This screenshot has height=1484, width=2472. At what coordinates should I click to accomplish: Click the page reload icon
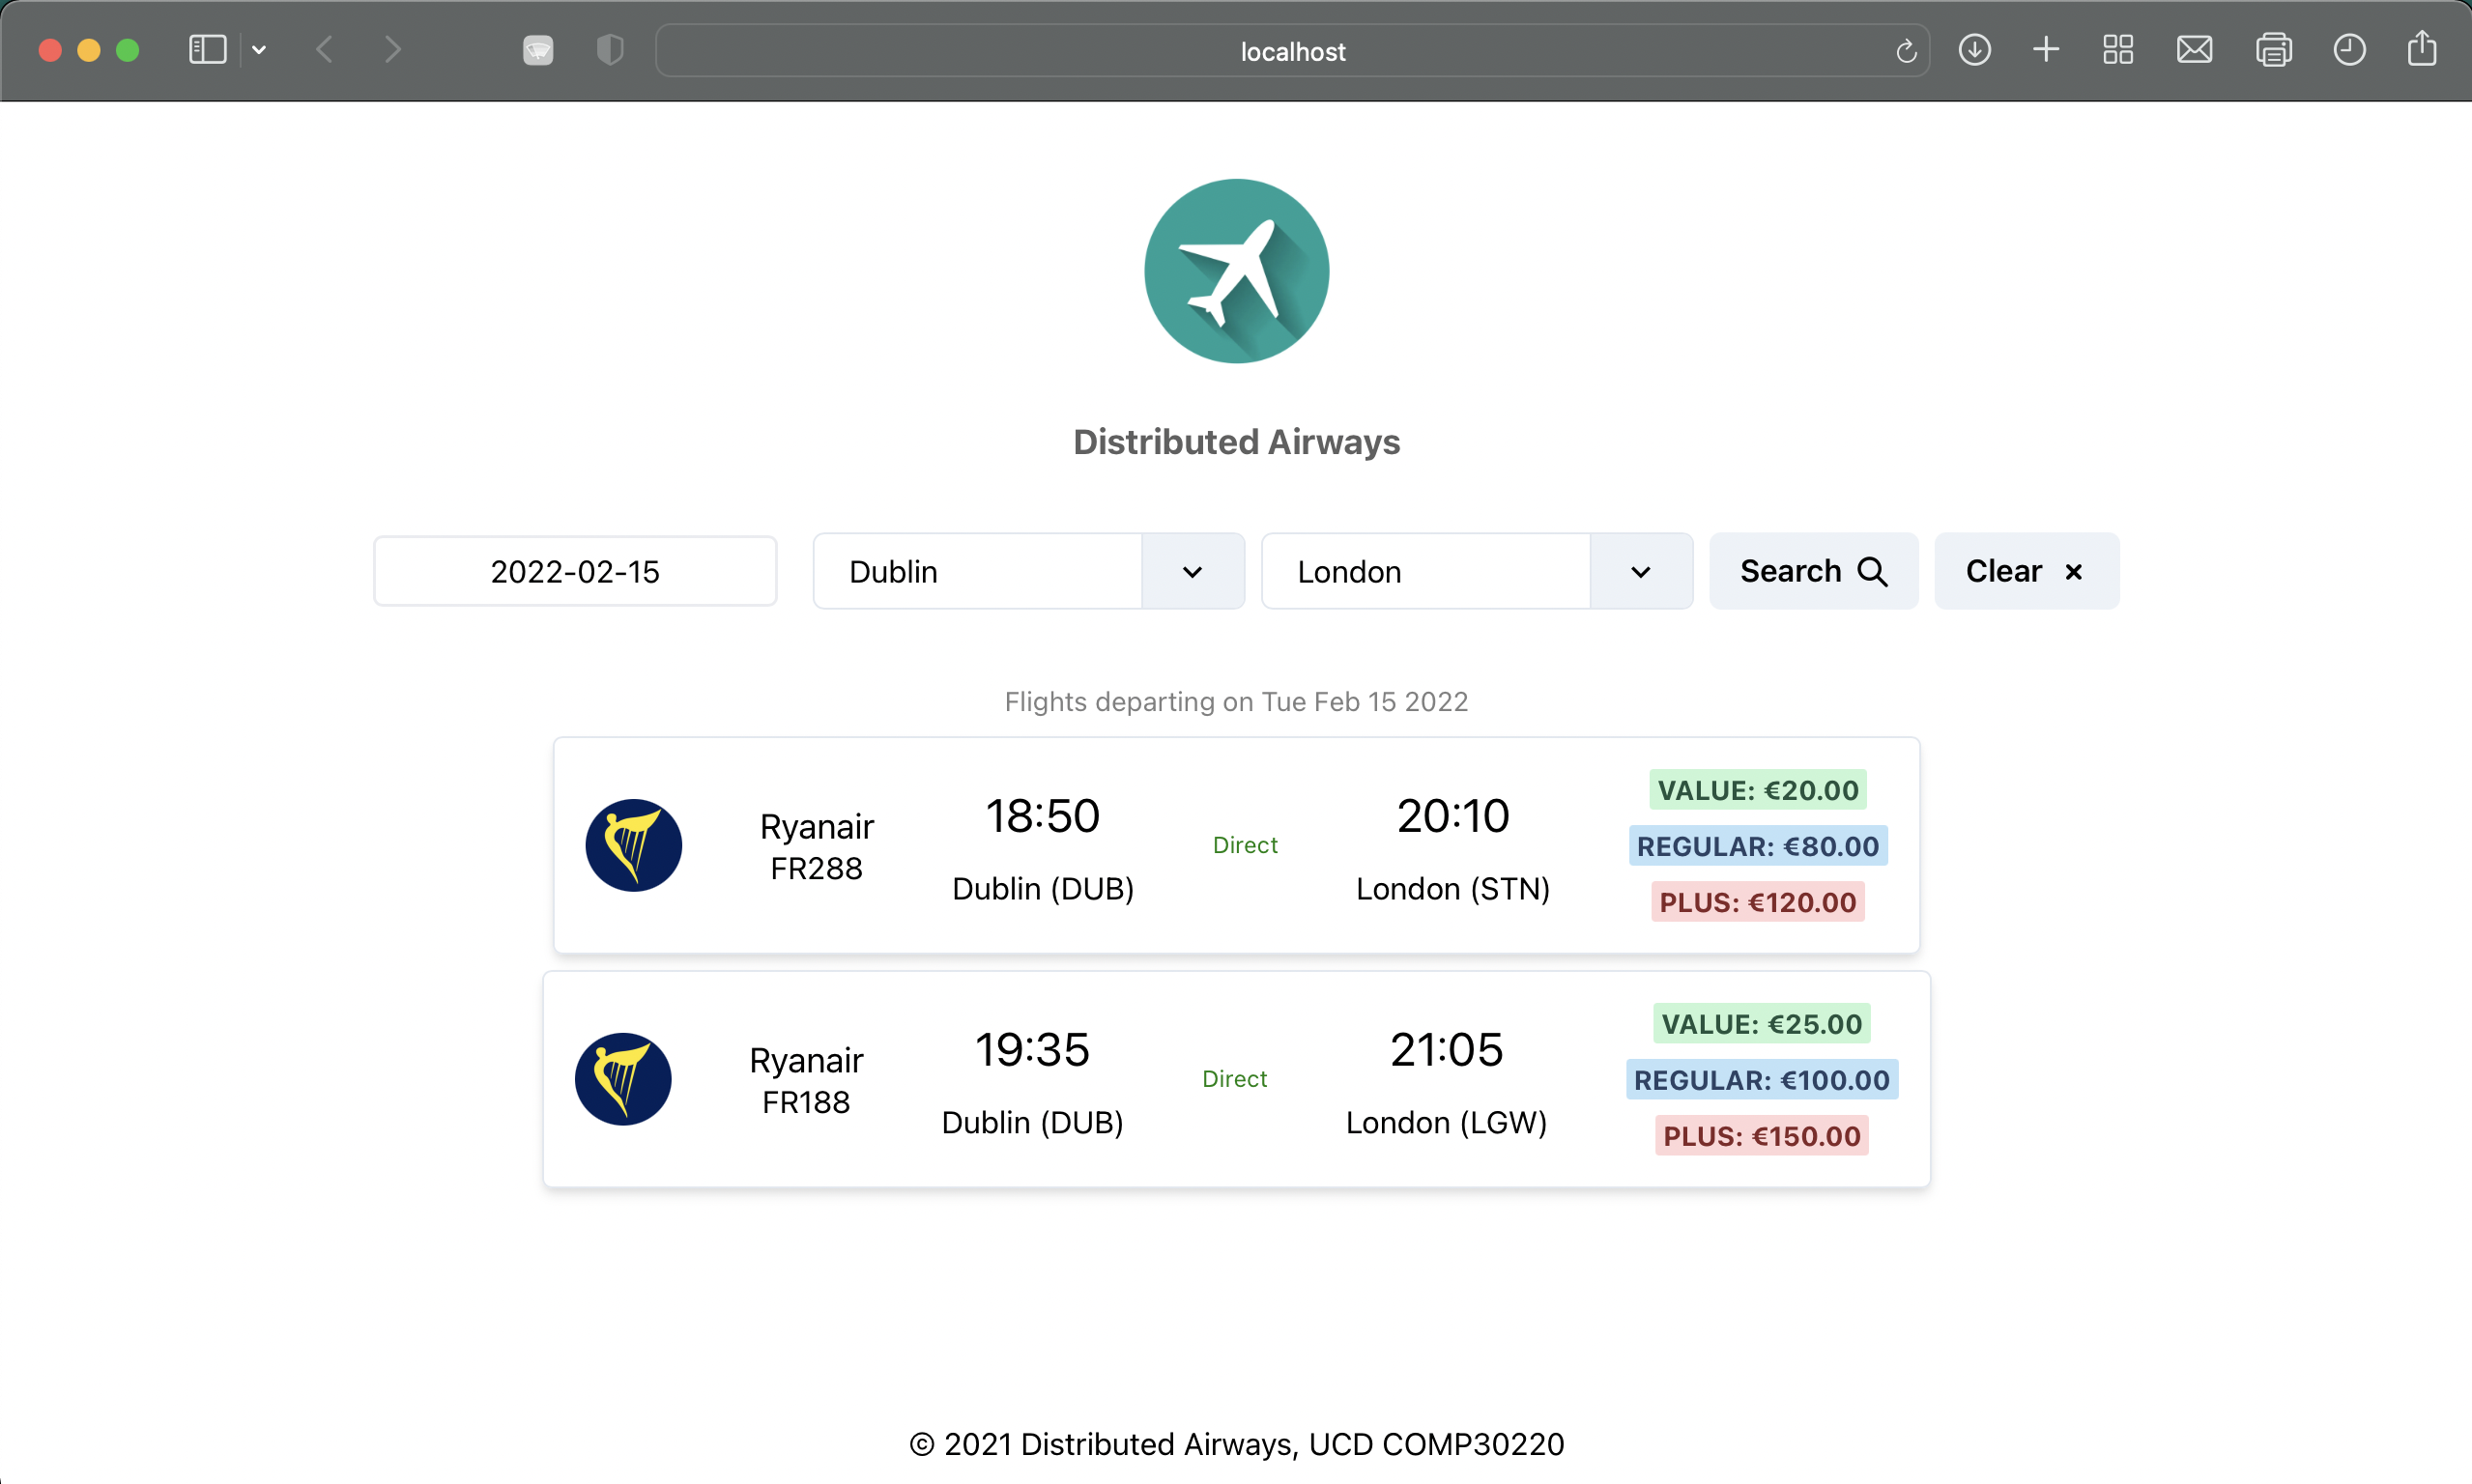point(1906,51)
